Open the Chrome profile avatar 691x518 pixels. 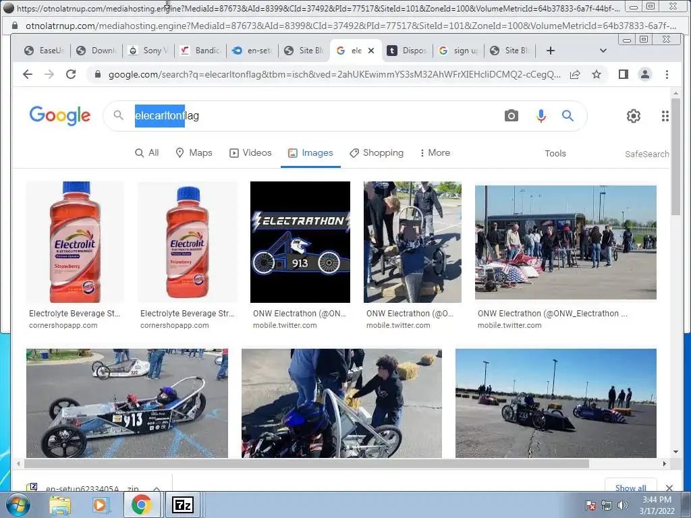(x=644, y=74)
